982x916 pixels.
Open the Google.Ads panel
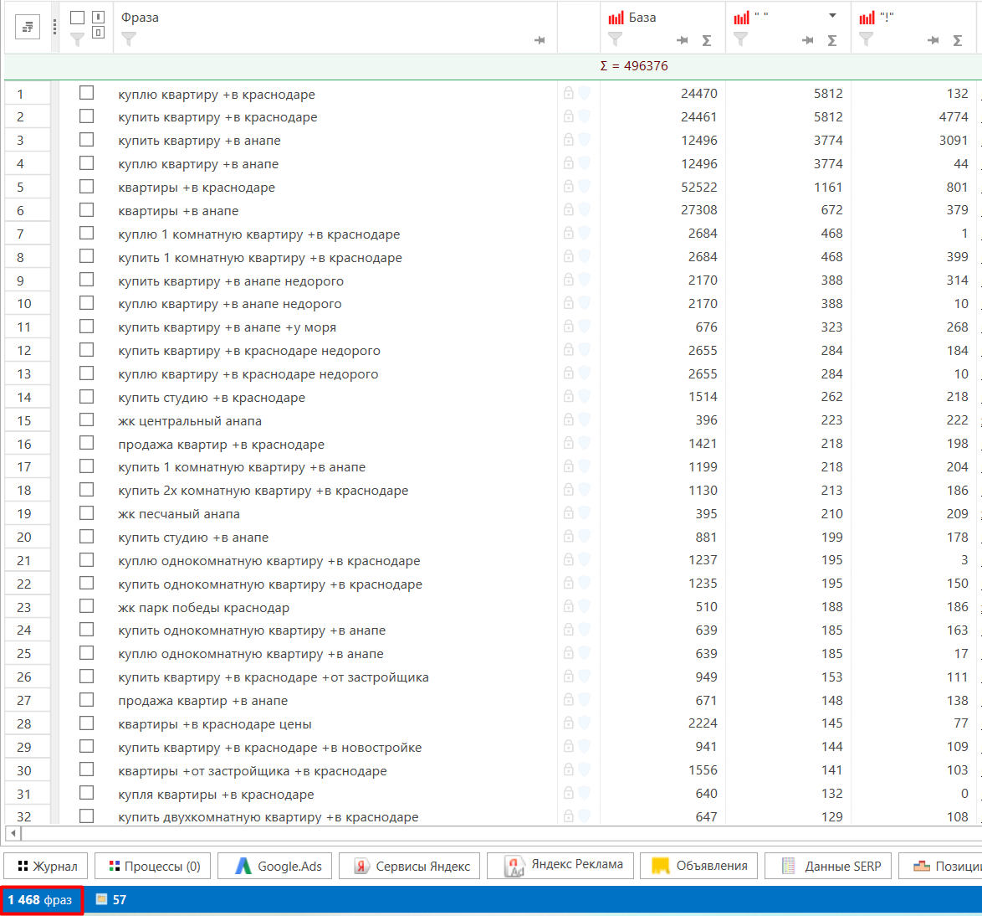(x=279, y=866)
